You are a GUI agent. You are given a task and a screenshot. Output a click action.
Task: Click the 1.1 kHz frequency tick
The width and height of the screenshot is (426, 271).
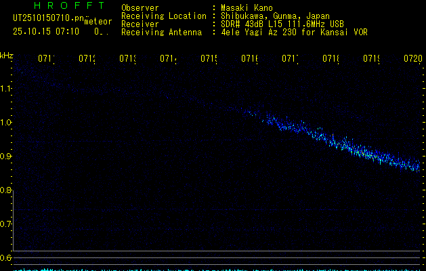pyautogui.click(x=6, y=89)
